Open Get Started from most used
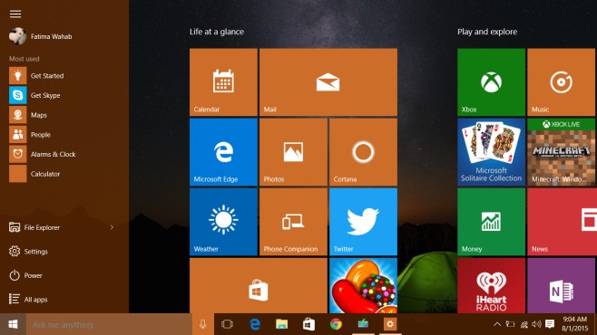This screenshot has height=335, width=597. pos(36,75)
